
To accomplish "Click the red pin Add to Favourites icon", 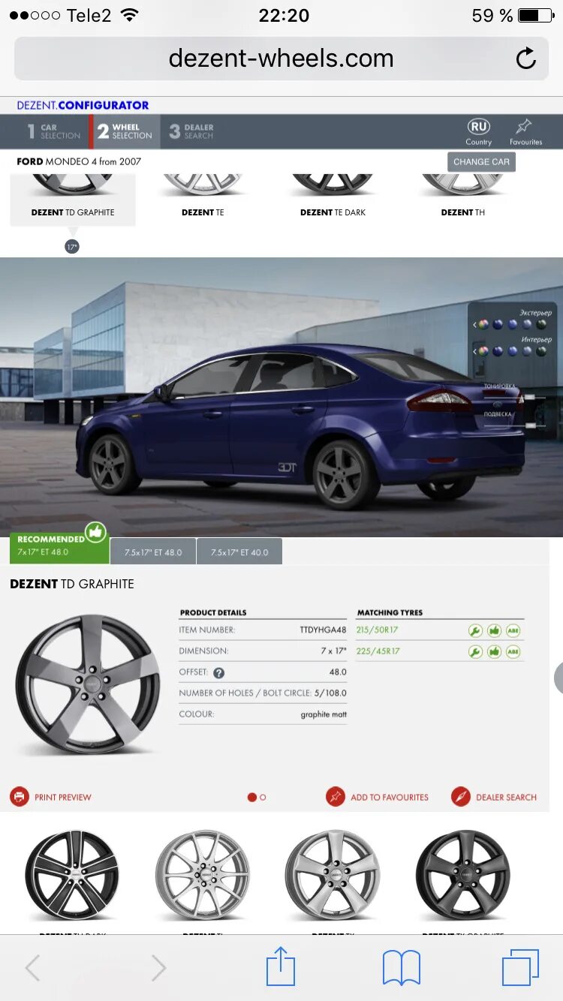I will [336, 797].
